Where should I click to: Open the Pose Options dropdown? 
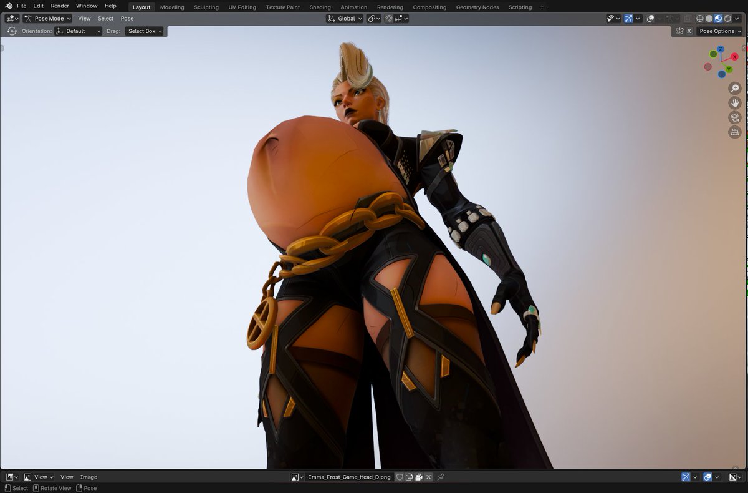tap(720, 31)
